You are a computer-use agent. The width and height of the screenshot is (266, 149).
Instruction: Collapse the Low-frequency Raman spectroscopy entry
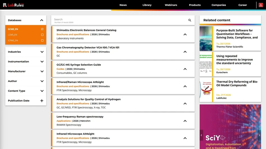pyautogui.click(x=185, y=121)
